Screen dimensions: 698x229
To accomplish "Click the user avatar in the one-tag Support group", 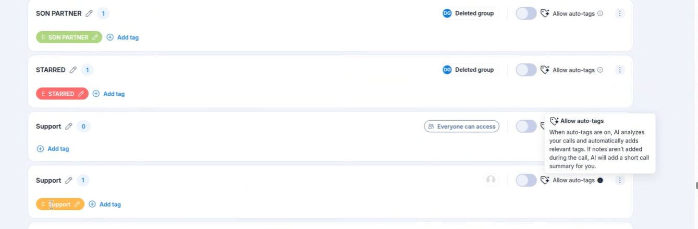I will click(x=491, y=180).
